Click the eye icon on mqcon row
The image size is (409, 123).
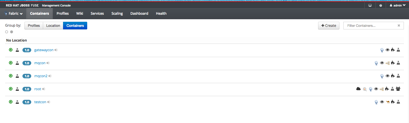[382, 63]
